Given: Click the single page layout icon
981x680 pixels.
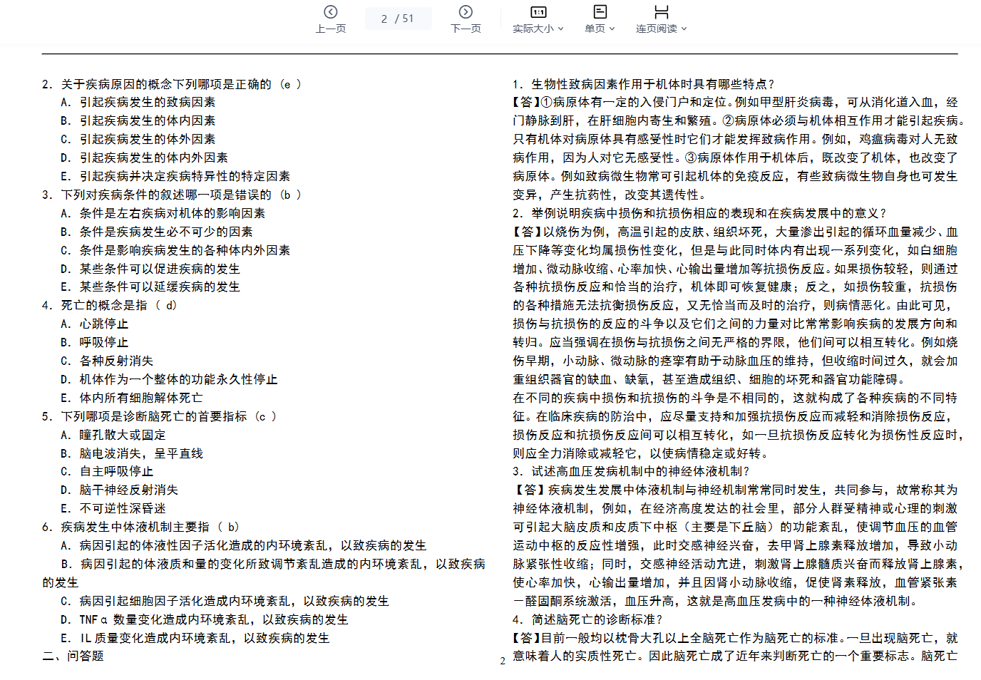Looking at the screenshot, I should point(600,12).
